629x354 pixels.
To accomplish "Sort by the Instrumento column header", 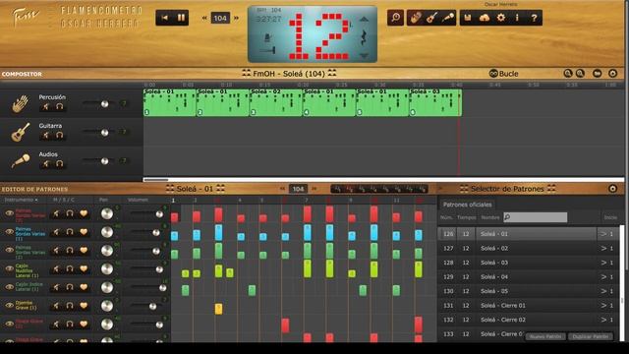I will [22, 200].
